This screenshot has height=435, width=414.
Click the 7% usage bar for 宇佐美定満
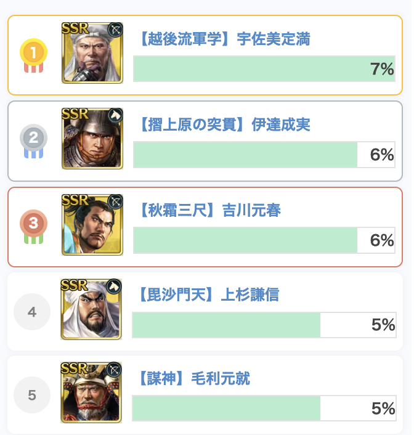(x=264, y=69)
